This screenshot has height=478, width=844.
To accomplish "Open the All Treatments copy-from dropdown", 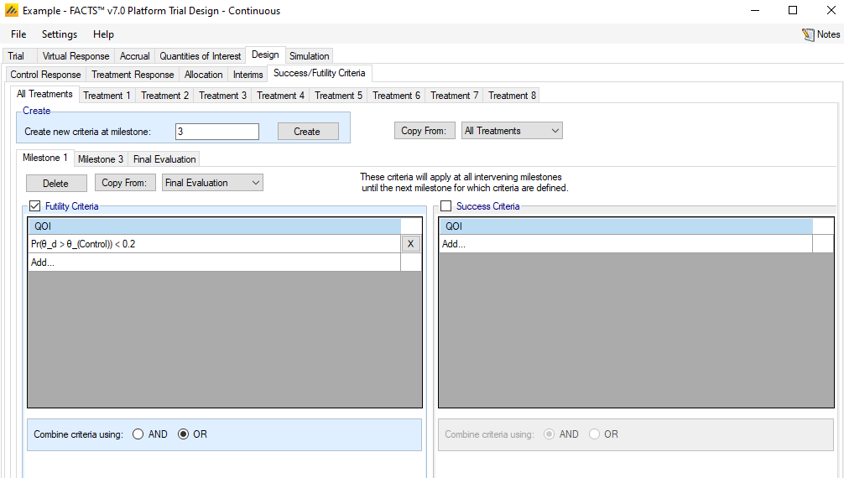I will coord(512,131).
